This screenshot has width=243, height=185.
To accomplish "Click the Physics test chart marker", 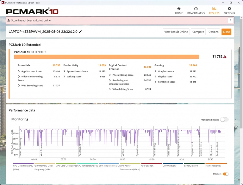I will click(211, 150).
